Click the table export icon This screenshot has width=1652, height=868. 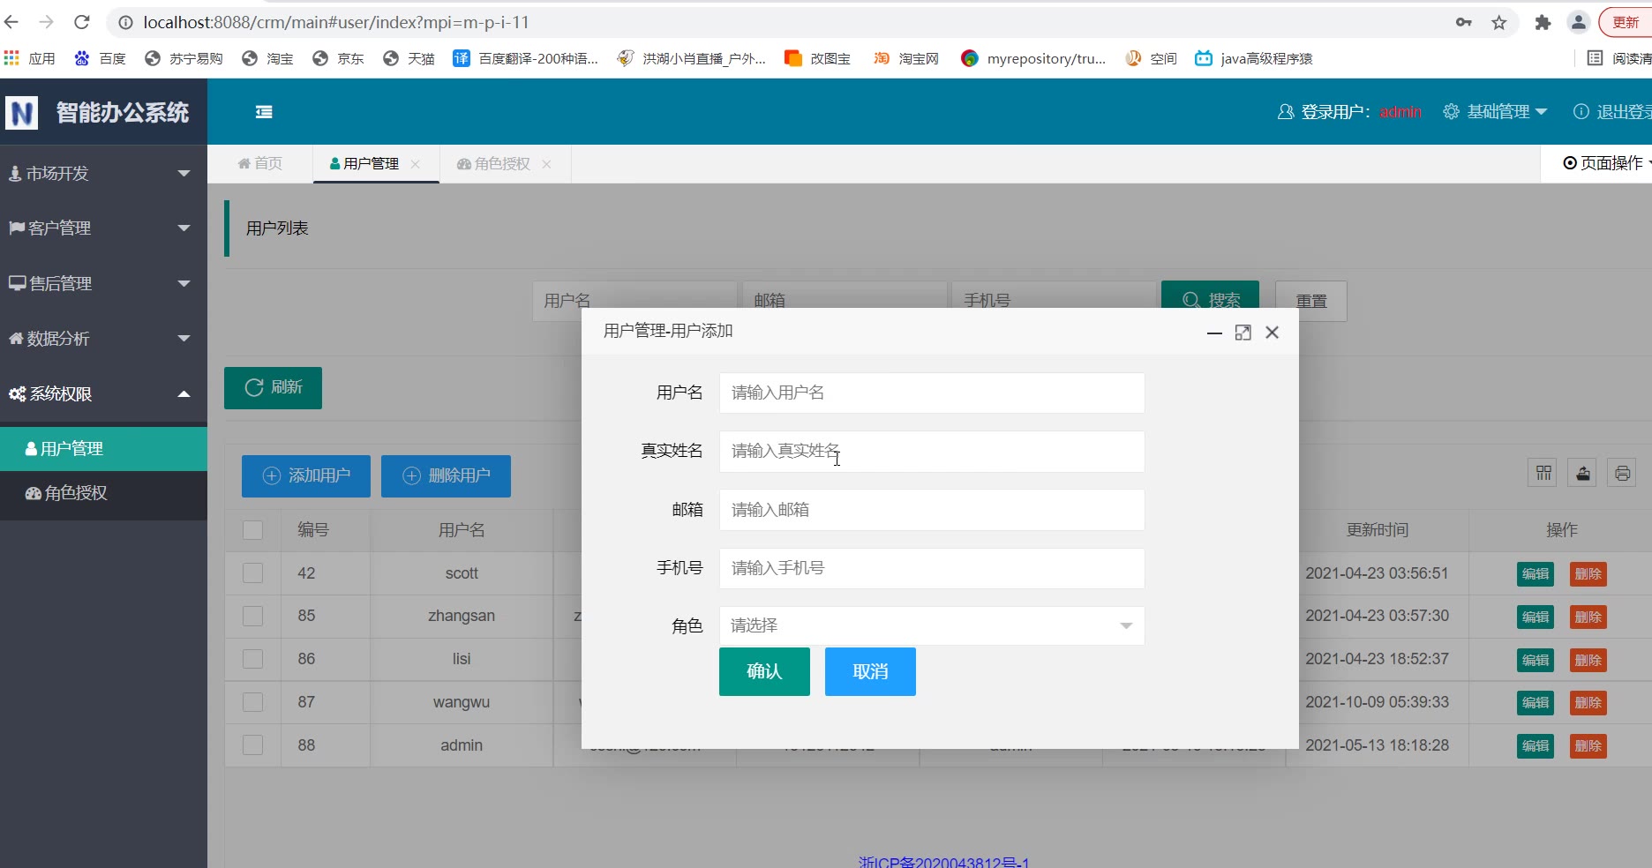click(1583, 474)
